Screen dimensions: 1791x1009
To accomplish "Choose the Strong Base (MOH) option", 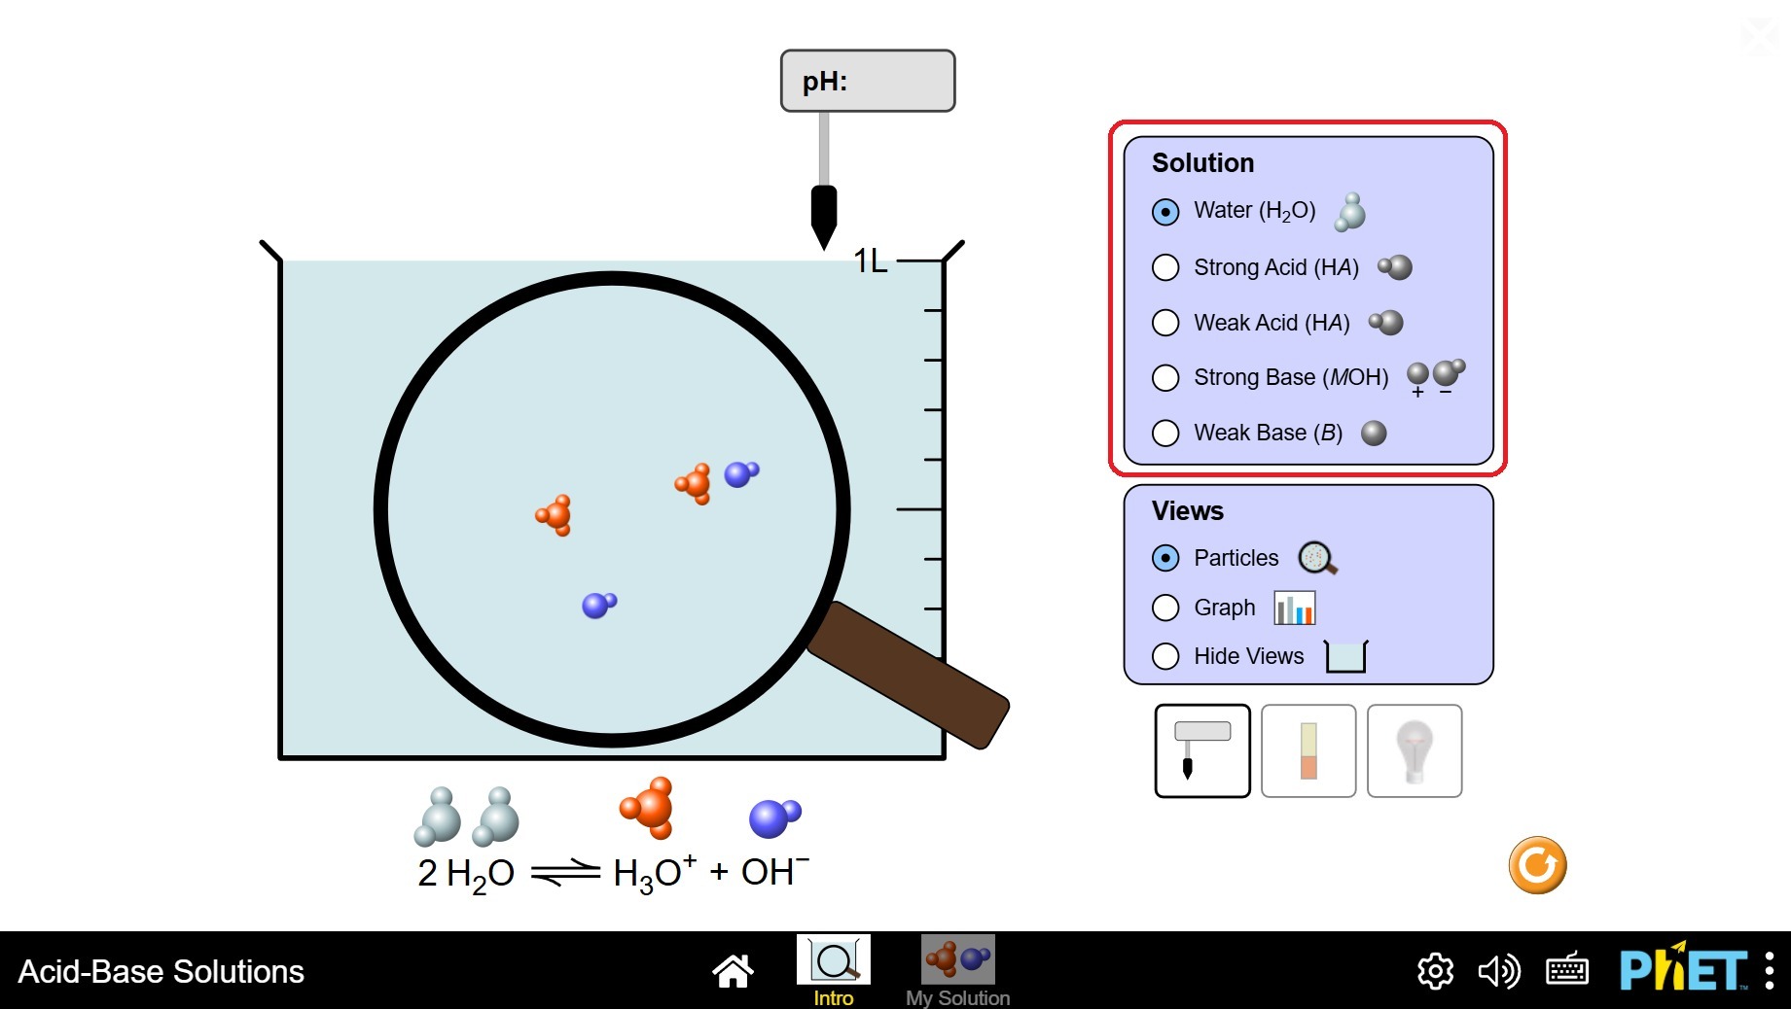I will 1308,377.
